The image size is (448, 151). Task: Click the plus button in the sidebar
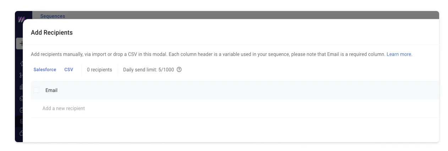pos(20,44)
